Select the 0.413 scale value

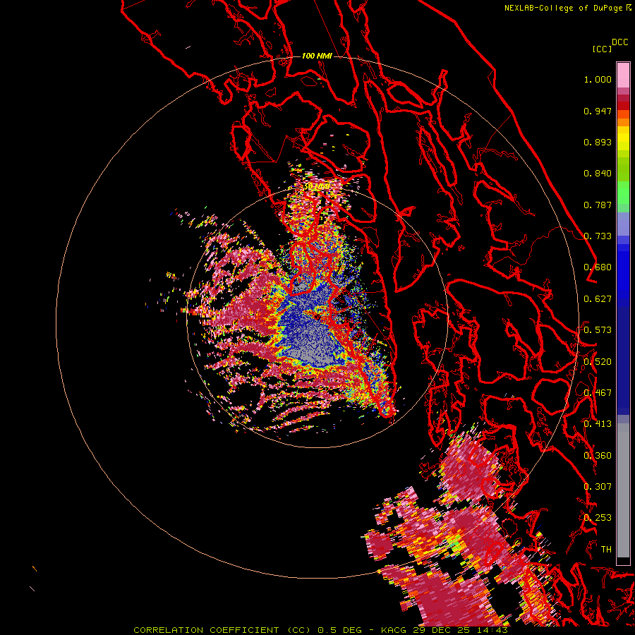coord(598,424)
